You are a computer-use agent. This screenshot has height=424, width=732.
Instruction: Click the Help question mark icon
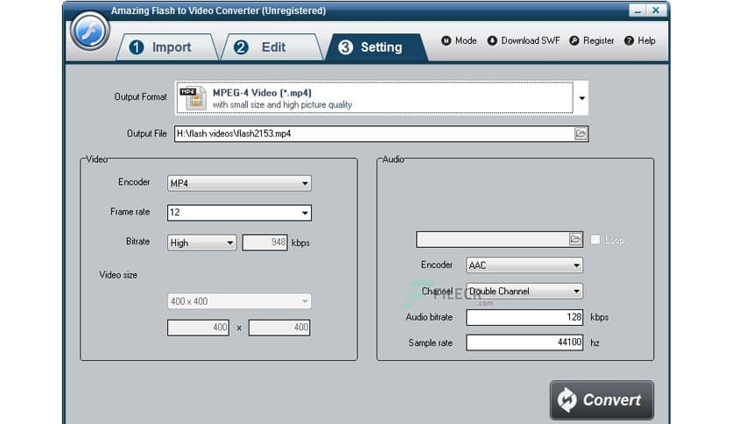click(630, 41)
